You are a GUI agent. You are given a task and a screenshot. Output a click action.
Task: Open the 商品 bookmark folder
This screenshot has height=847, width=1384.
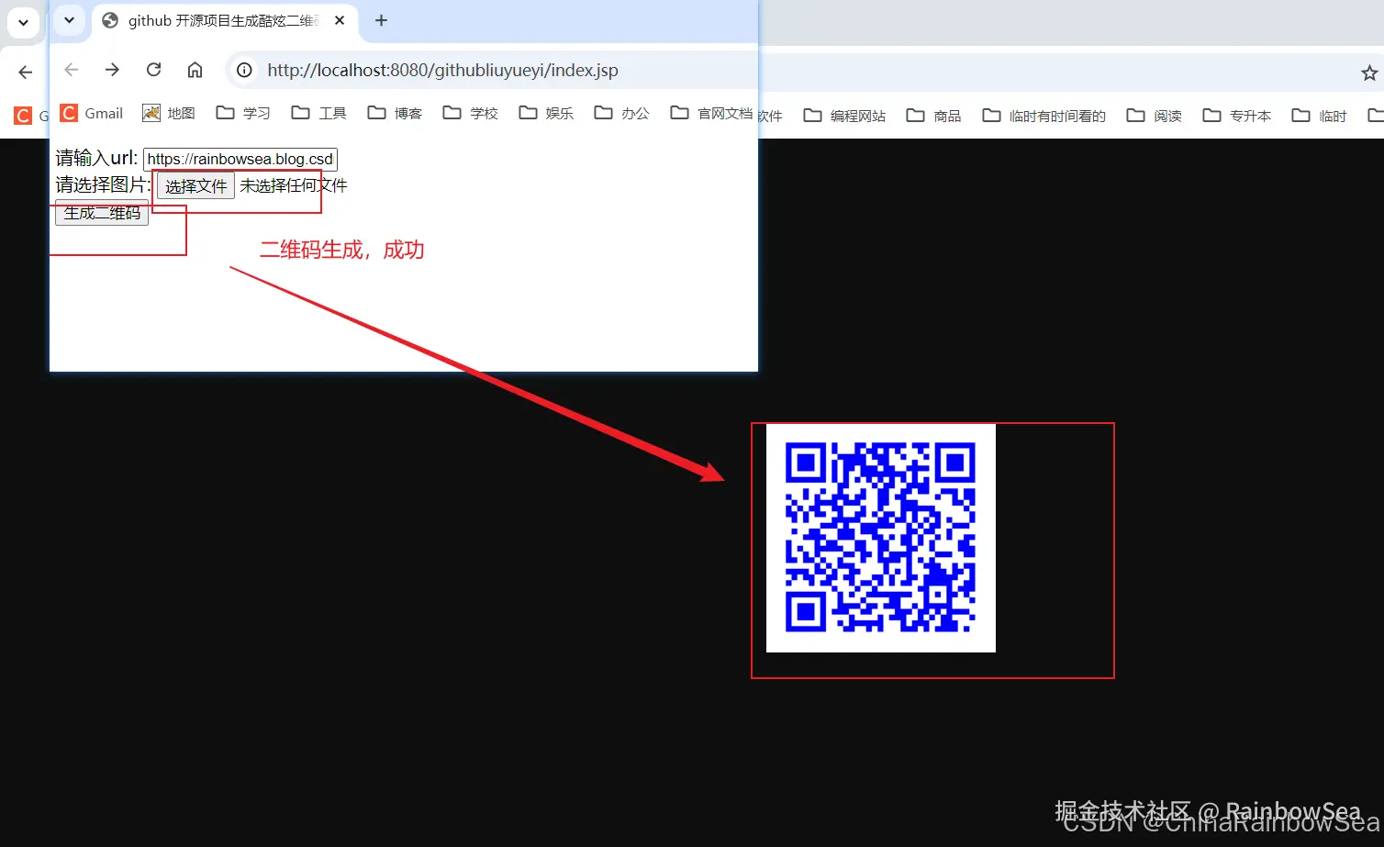[x=933, y=116]
